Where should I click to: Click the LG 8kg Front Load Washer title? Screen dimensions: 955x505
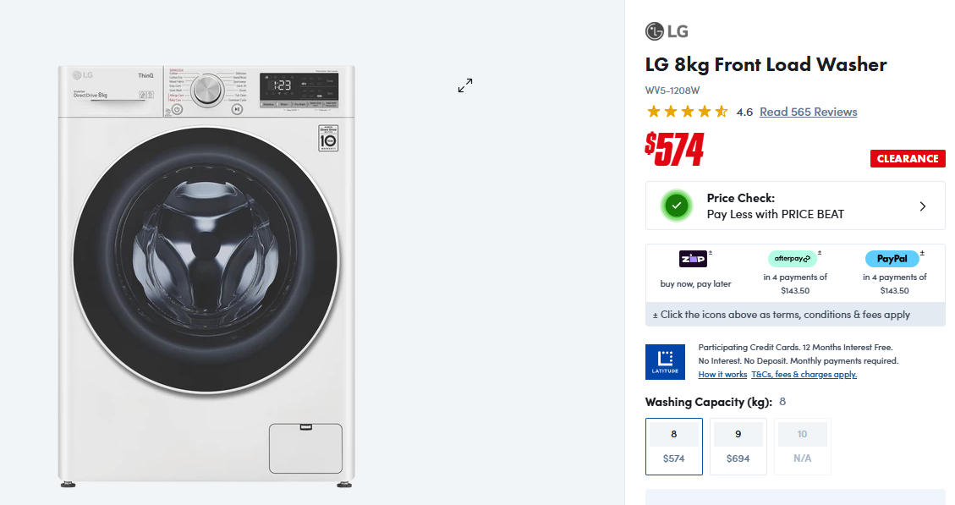(x=766, y=65)
